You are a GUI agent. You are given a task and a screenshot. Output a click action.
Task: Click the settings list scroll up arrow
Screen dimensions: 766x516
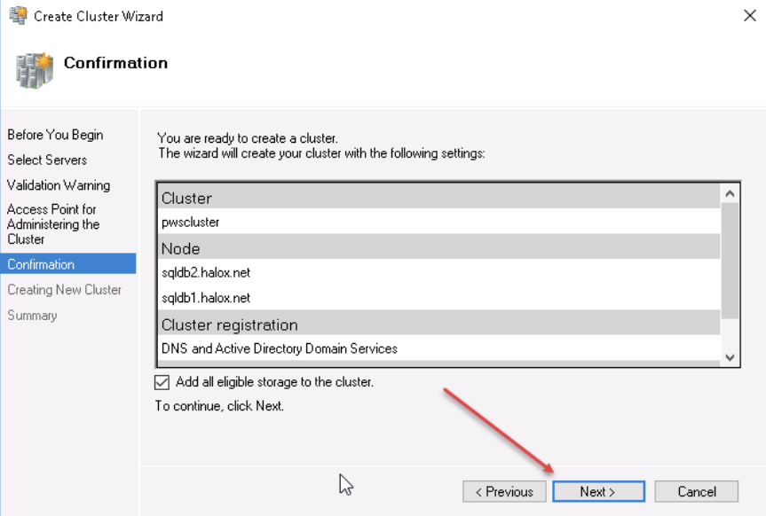point(730,194)
